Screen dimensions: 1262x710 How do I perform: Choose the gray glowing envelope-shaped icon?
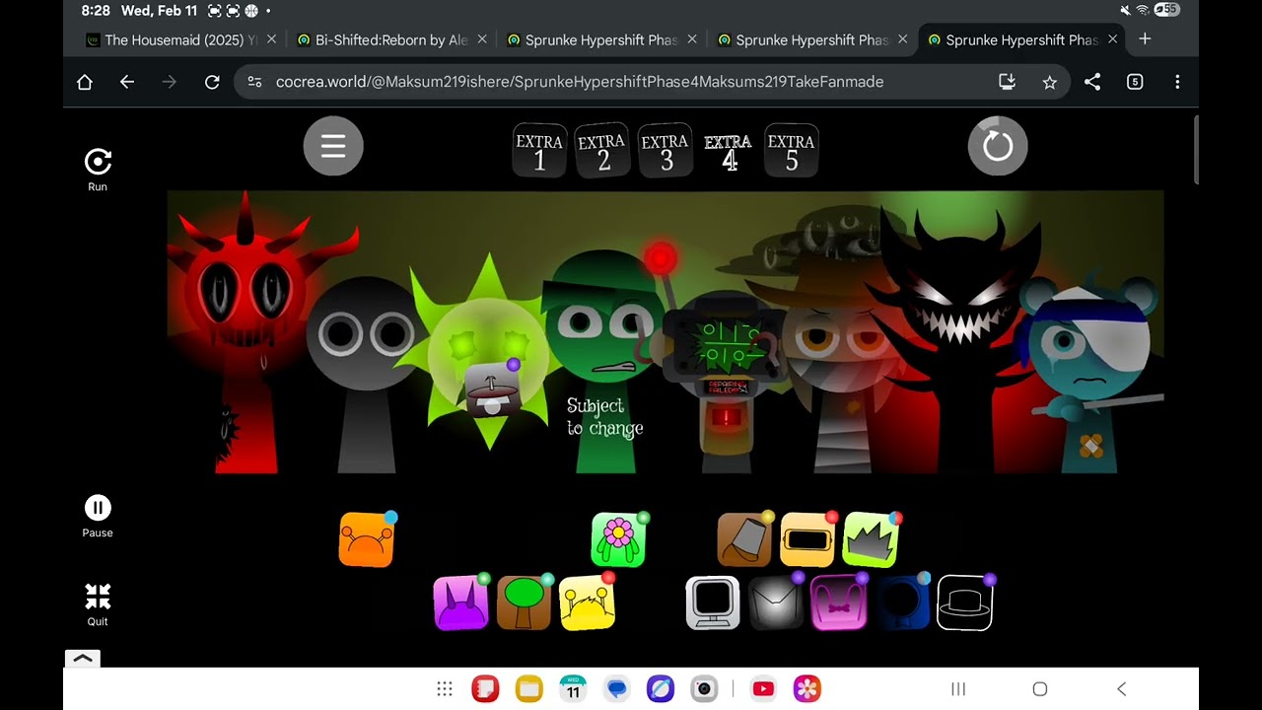tap(776, 603)
